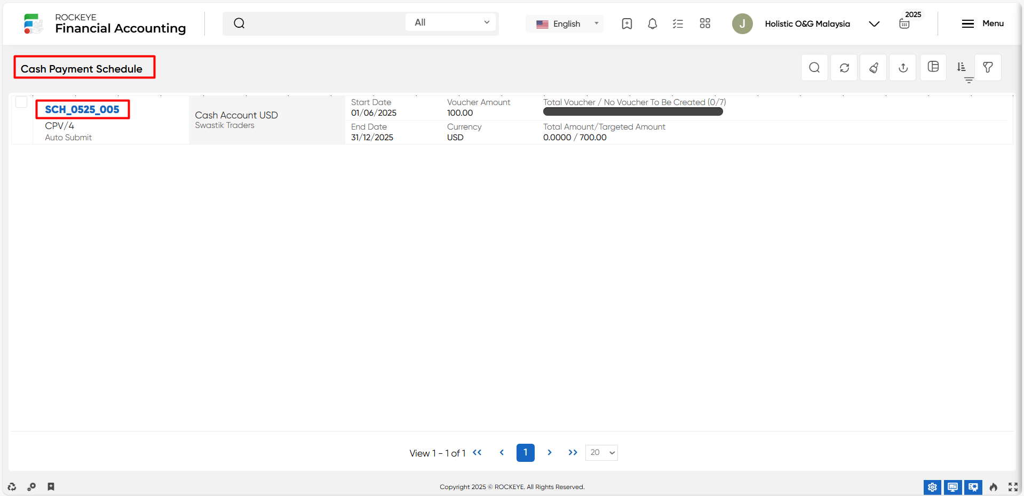Click the blue presentation star icon

point(973,487)
